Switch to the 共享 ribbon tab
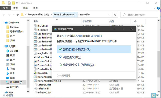This screenshot has width=161, height=98. (x=25, y=8)
